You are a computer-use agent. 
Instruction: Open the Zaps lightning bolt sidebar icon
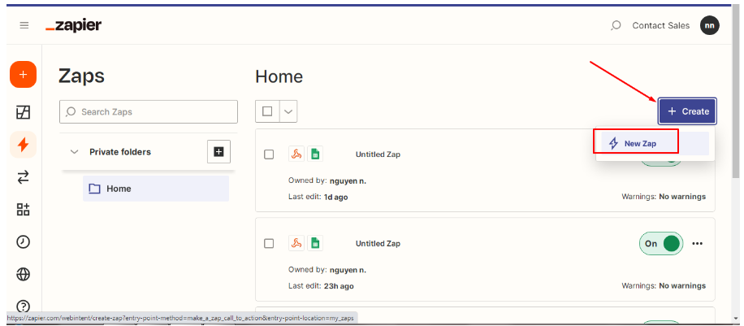click(x=23, y=145)
